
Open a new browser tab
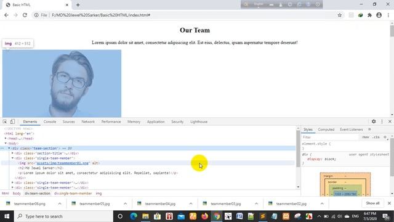78,5
